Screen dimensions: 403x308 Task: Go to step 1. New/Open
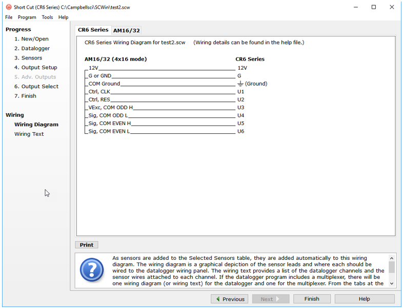(x=31, y=39)
